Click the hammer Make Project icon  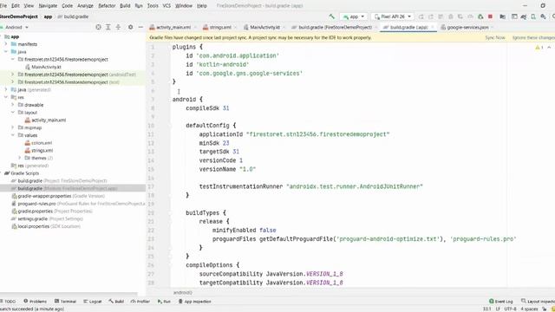(331, 16)
